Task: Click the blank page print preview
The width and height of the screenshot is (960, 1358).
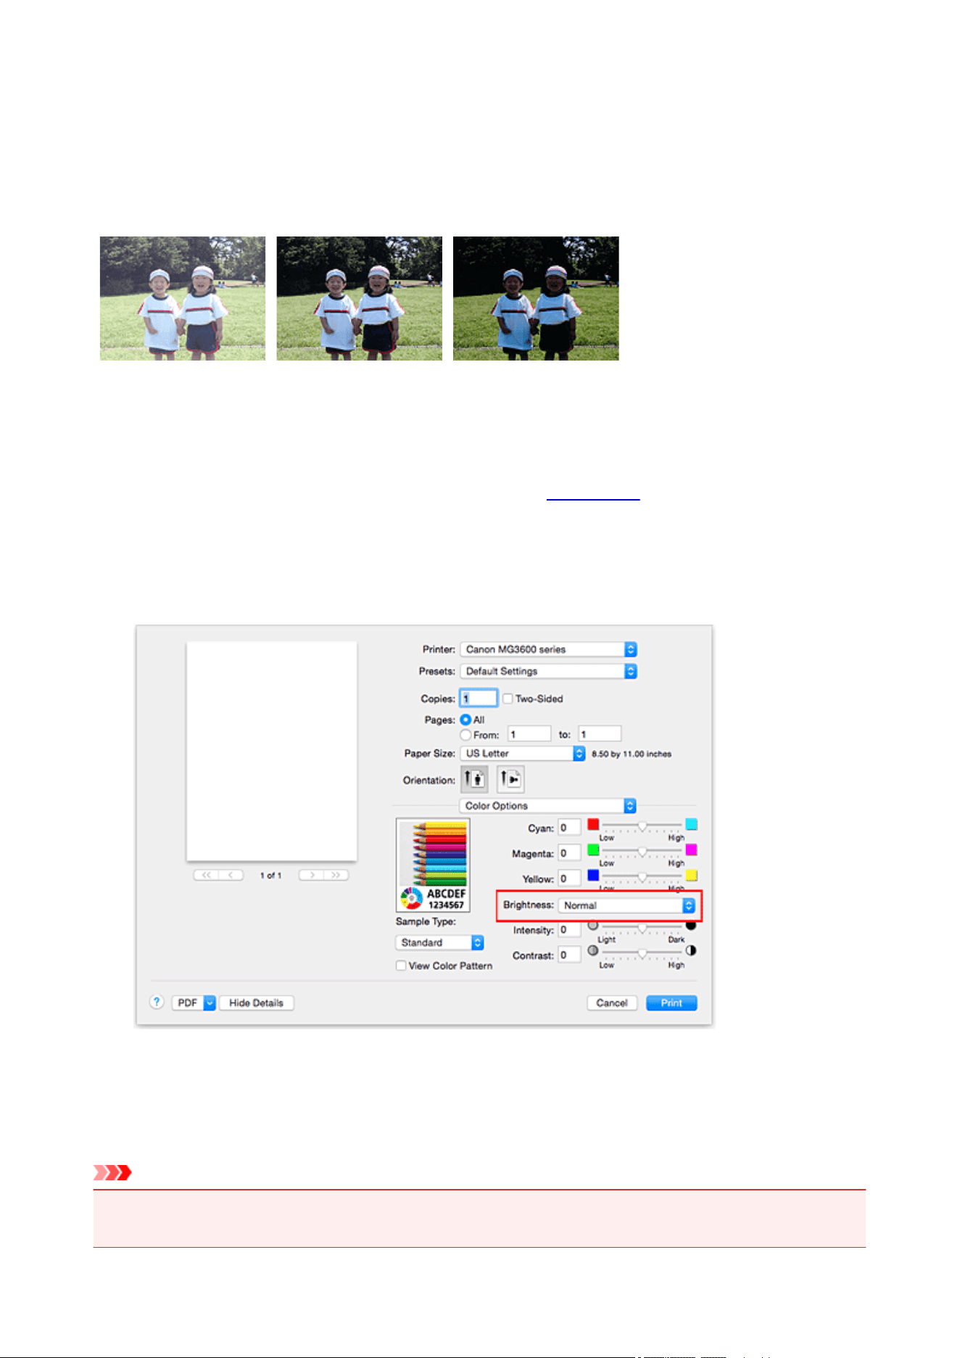Action: [x=271, y=751]
